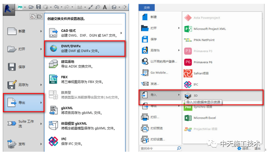Expand the Synchro 打开 submenu arrow
This screenshot has height=155, width=267.
pos(179,28)
